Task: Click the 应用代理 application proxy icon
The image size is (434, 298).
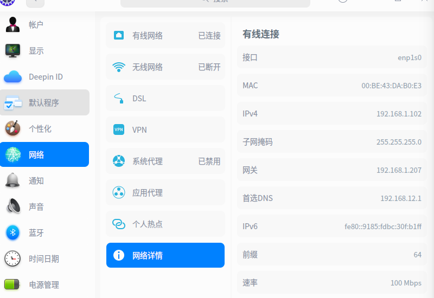Action: click(119, 192)
